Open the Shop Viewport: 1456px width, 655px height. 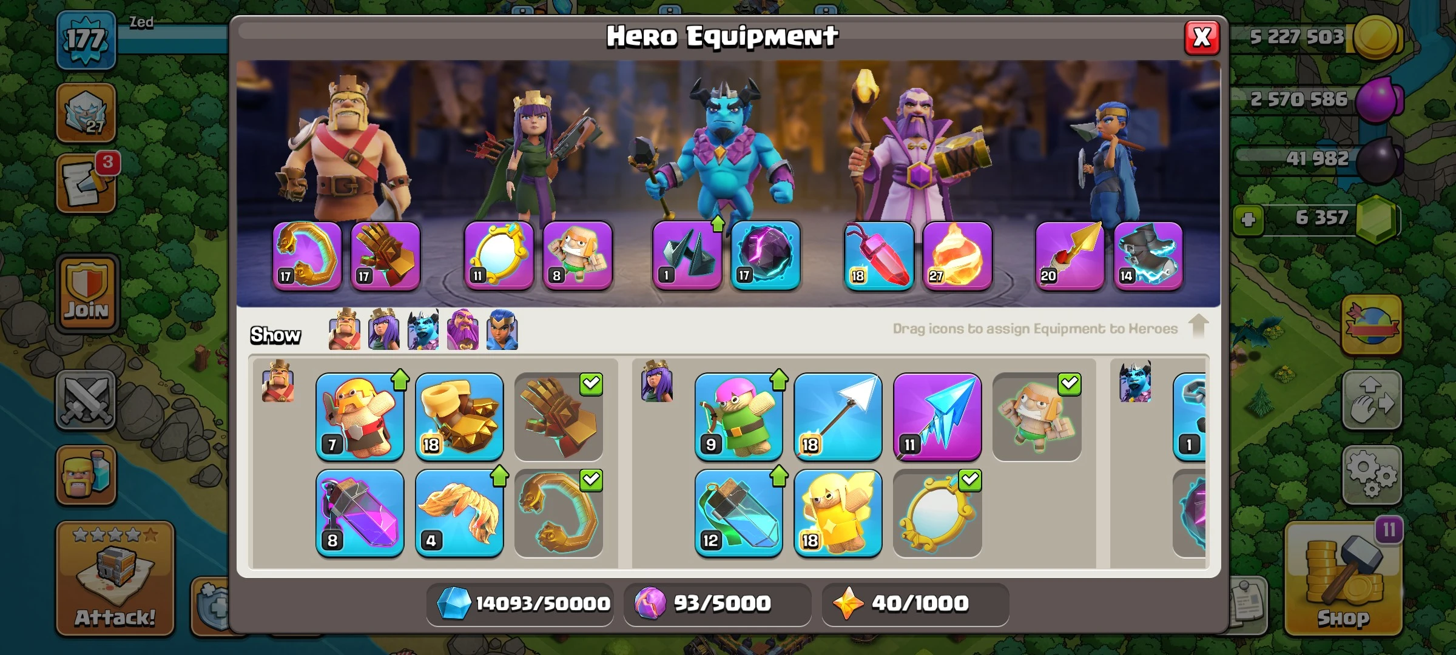(x=1343, y=579)
